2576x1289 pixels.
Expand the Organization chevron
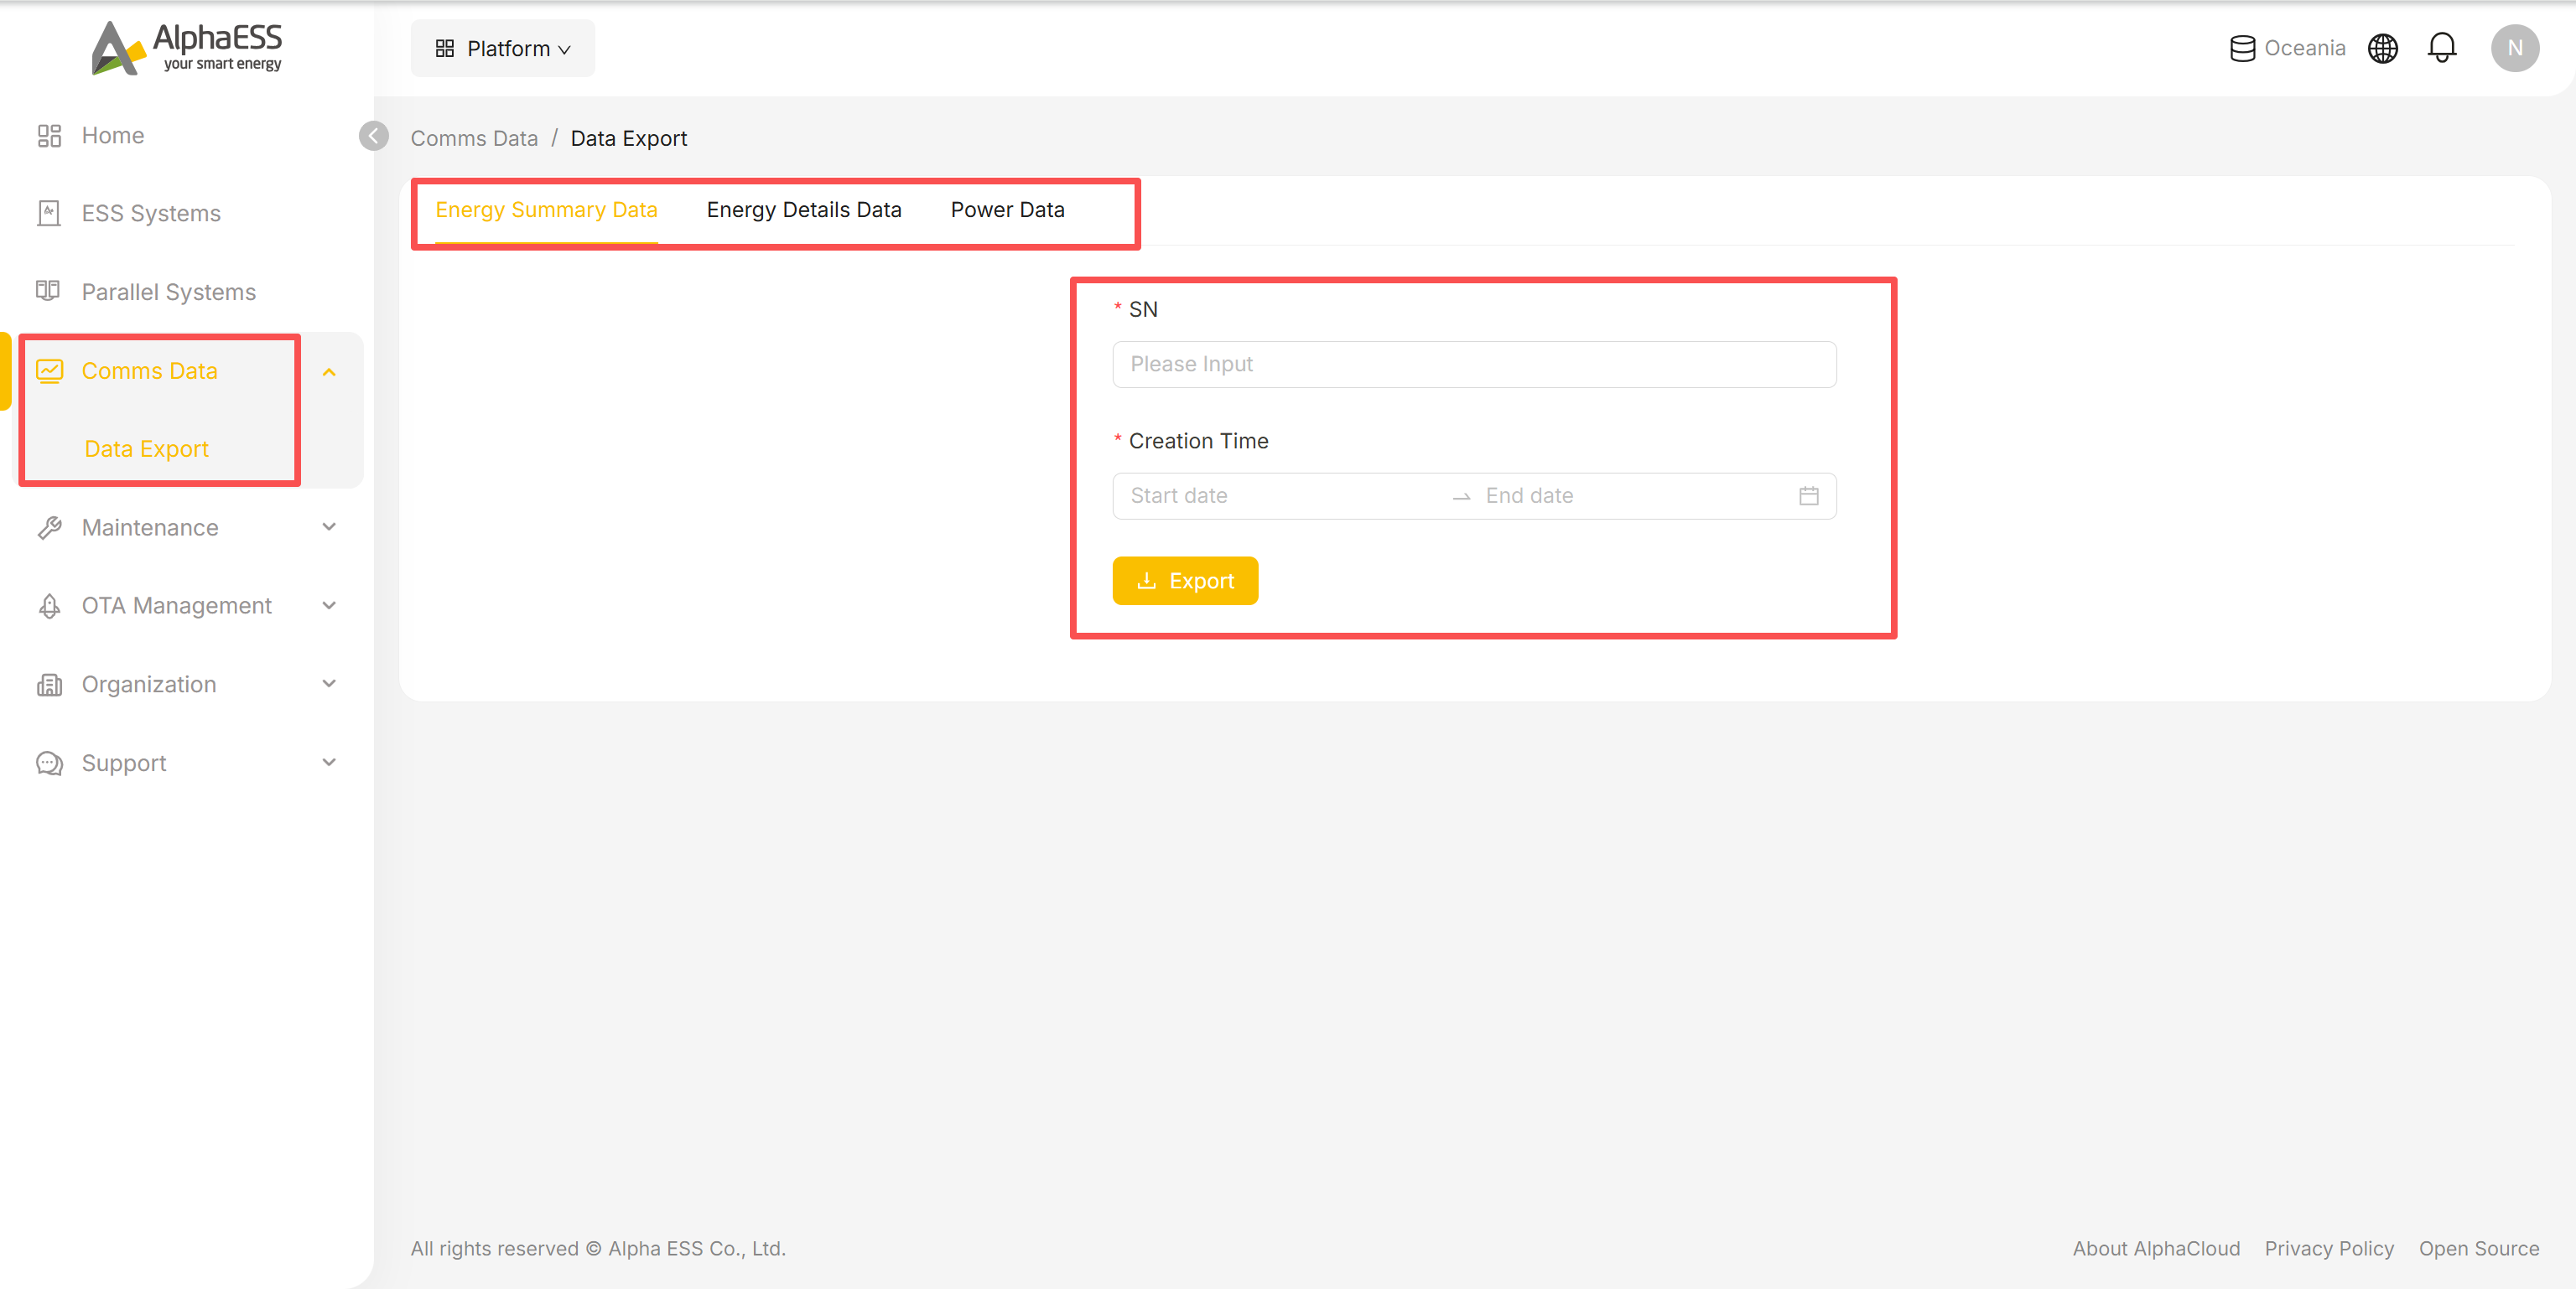coord(329,683)
